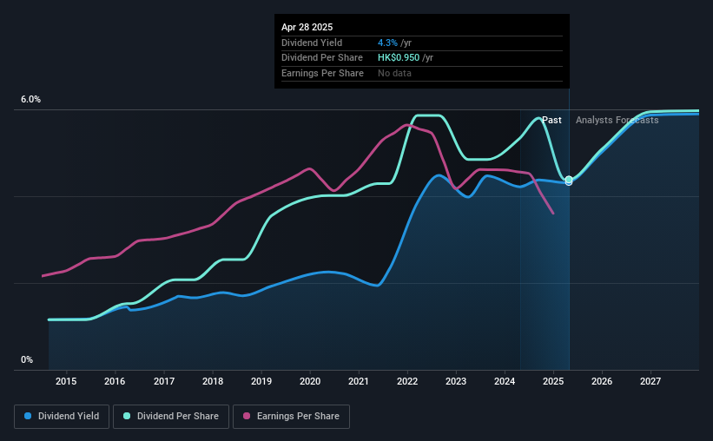Click the 2024 x-axis year label
This screenshot has width=713, height=441.
click(505, 381)
